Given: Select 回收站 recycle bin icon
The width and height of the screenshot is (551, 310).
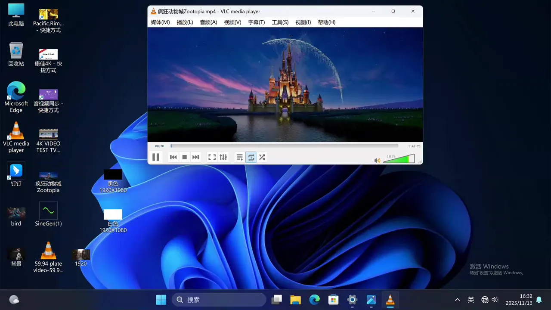Looking at the screenshot, I should 16,55.
